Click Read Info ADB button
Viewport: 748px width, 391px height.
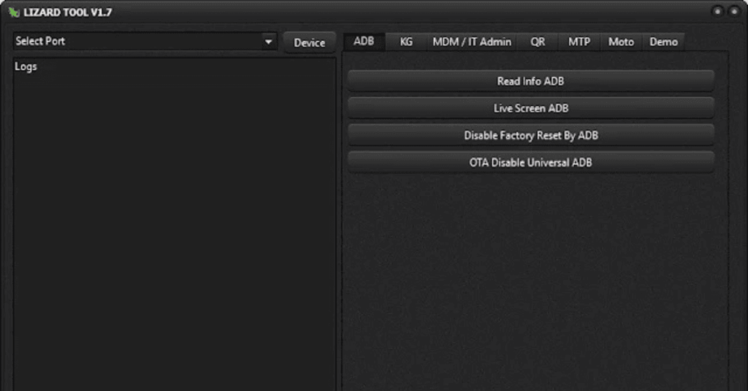[531, 81]
